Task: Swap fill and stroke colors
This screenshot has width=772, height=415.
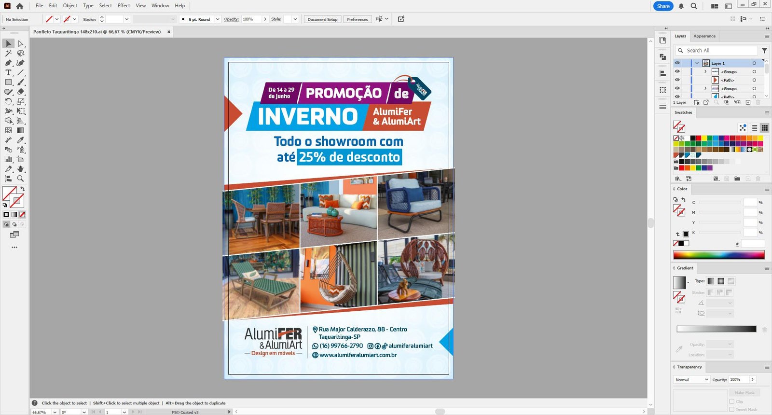Action: tap(22, 189)
